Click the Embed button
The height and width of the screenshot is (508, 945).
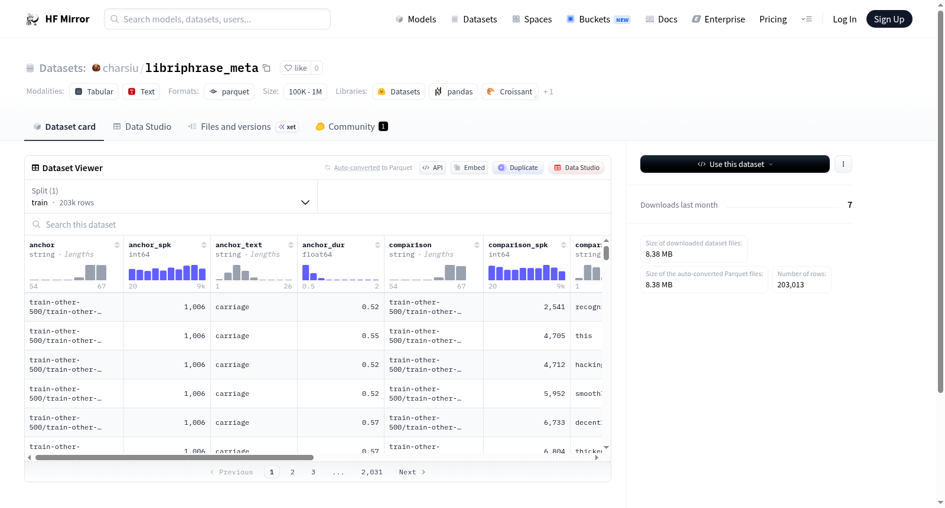[x=469, y=168]
